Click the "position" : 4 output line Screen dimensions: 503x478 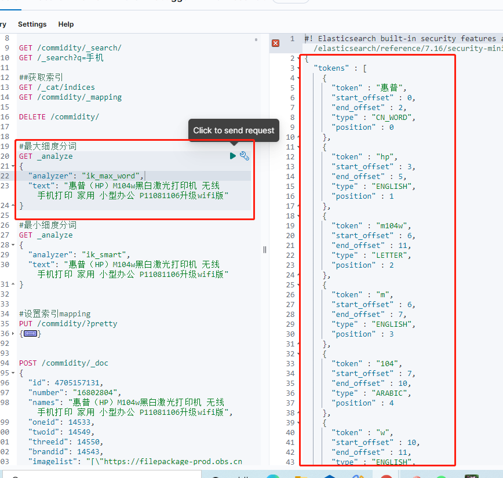click(363, 403)
